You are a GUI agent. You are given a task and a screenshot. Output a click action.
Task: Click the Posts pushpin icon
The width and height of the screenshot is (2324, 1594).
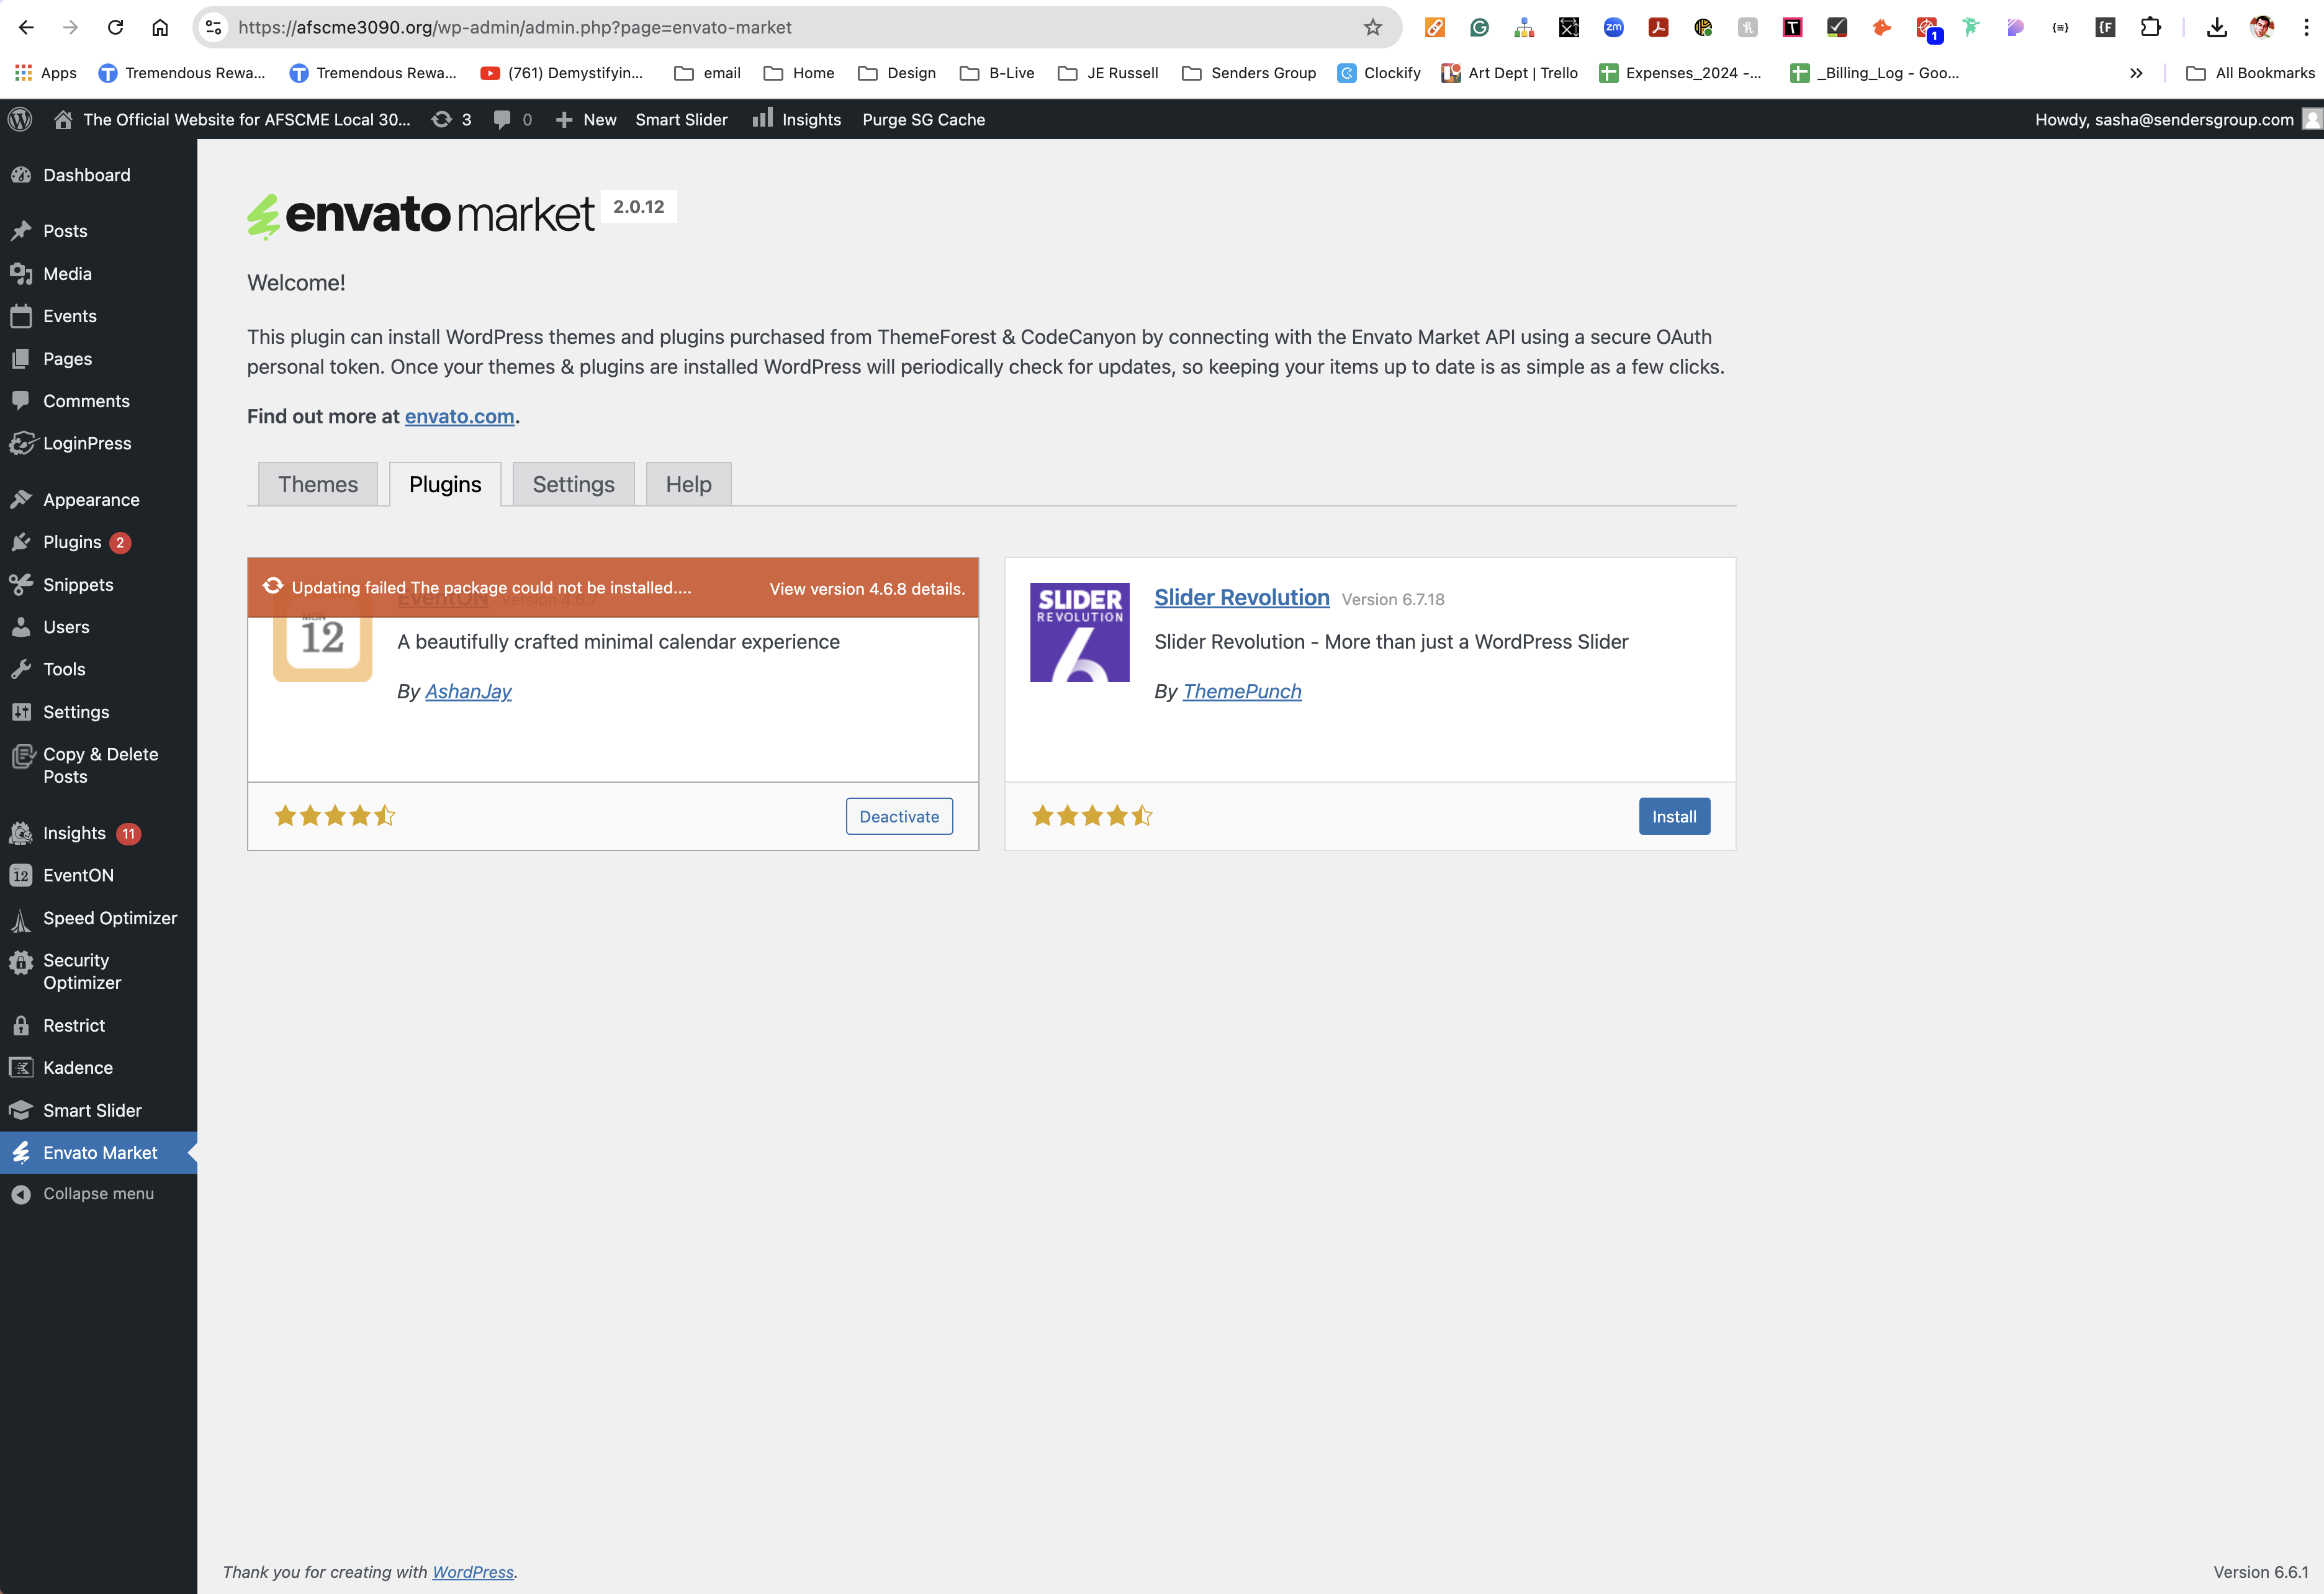click(21, 231)
